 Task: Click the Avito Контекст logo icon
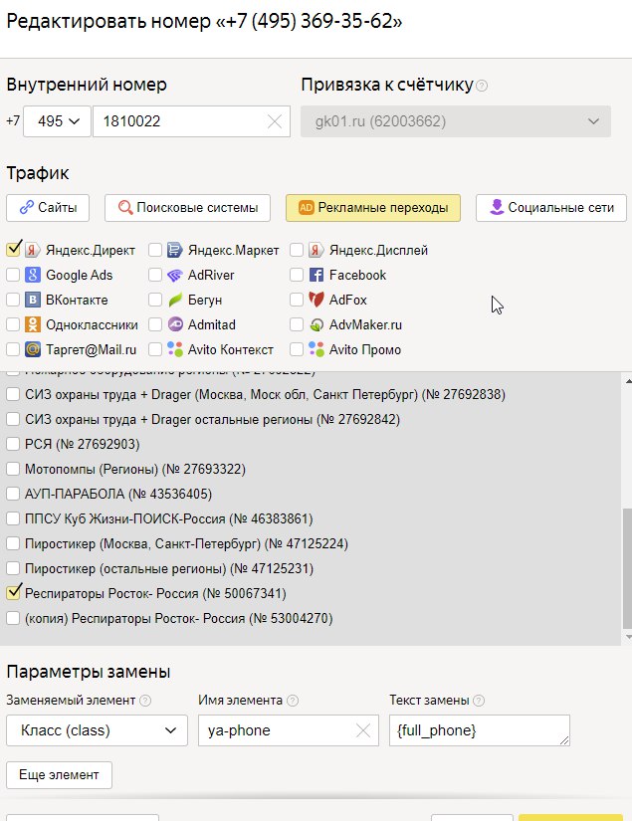pos(174,349)
